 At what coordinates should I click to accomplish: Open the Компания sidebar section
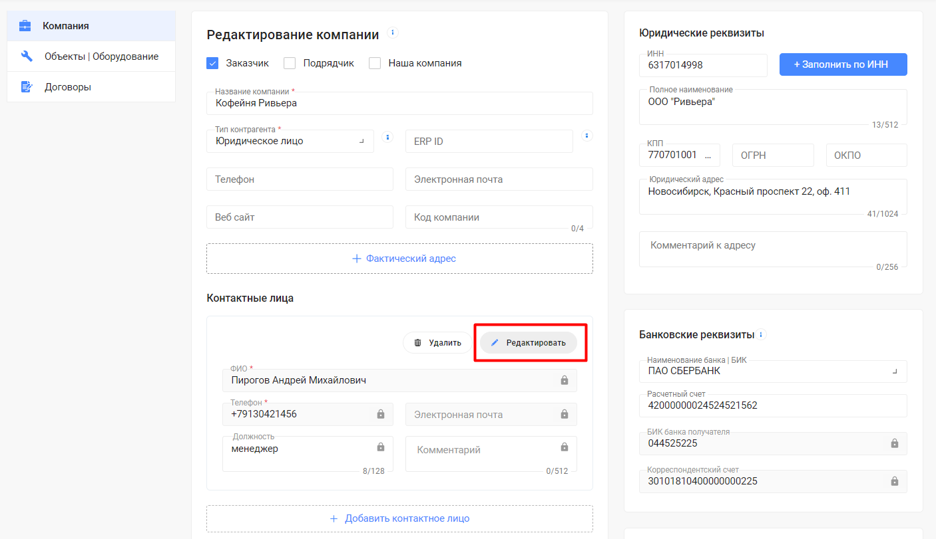pyautogui.click(x=91, y=26)
